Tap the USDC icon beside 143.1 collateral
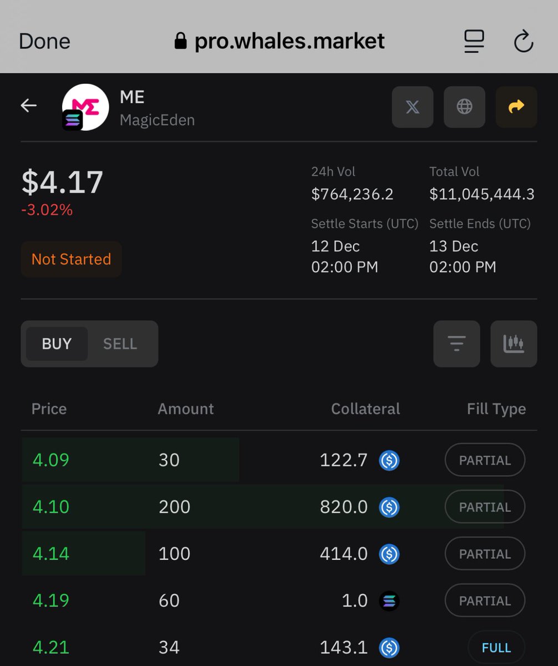This screenshot has height=666, width=558. 389,648
